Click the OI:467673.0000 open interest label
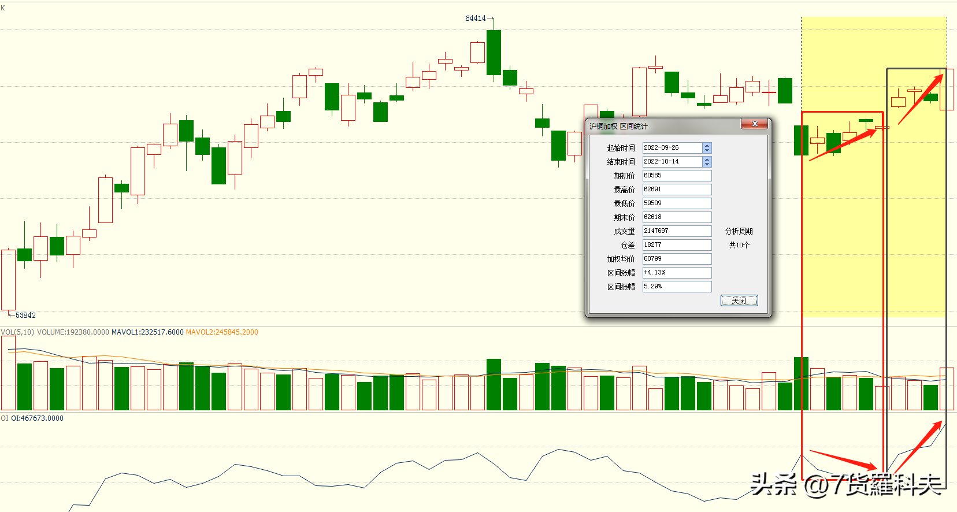Viewport: 957px width, 512px height. [x=37, y=418]
